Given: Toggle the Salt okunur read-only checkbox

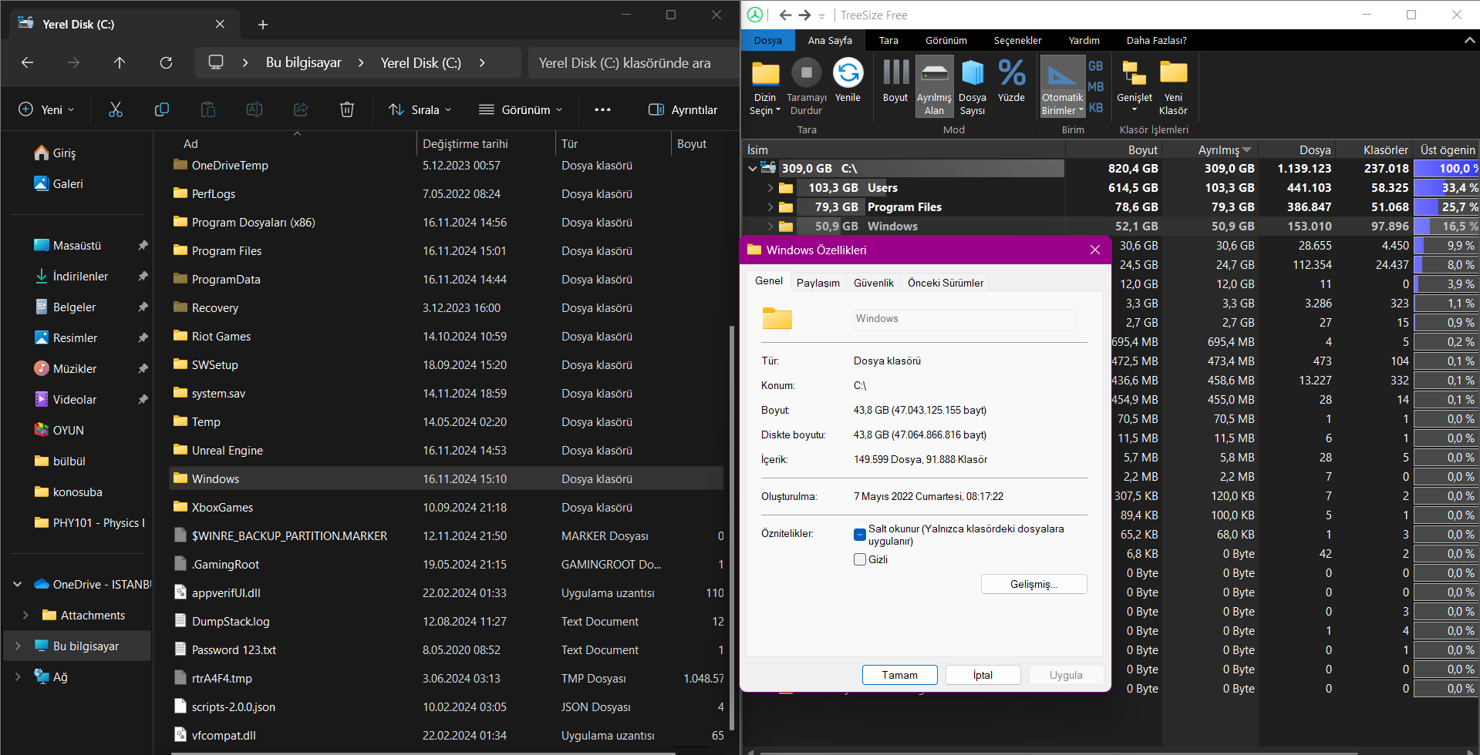Looking at the screenshot, I should tap(860, 535).
